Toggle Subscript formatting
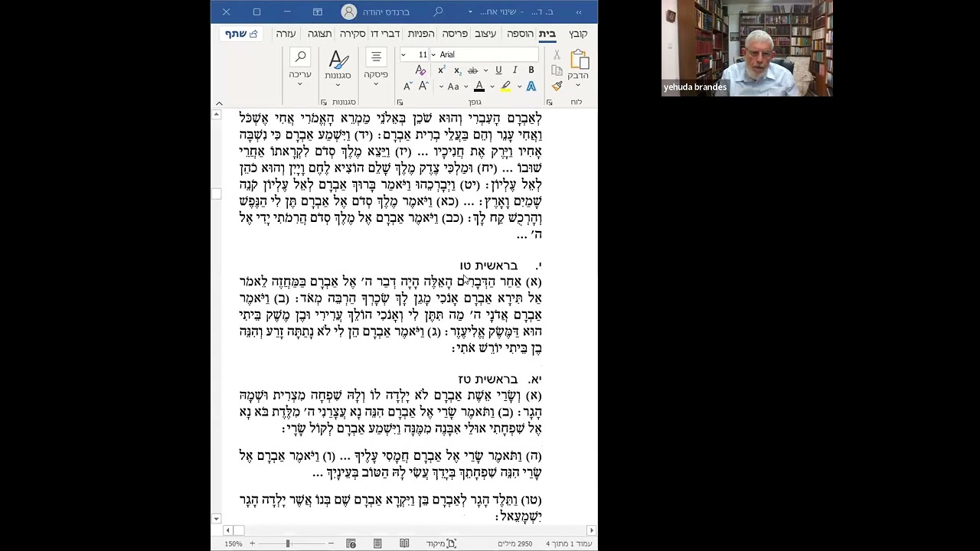 (457, 70)
